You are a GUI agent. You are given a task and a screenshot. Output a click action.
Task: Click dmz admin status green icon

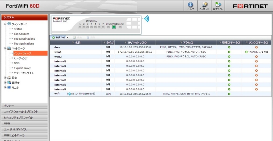coord(229,47)
